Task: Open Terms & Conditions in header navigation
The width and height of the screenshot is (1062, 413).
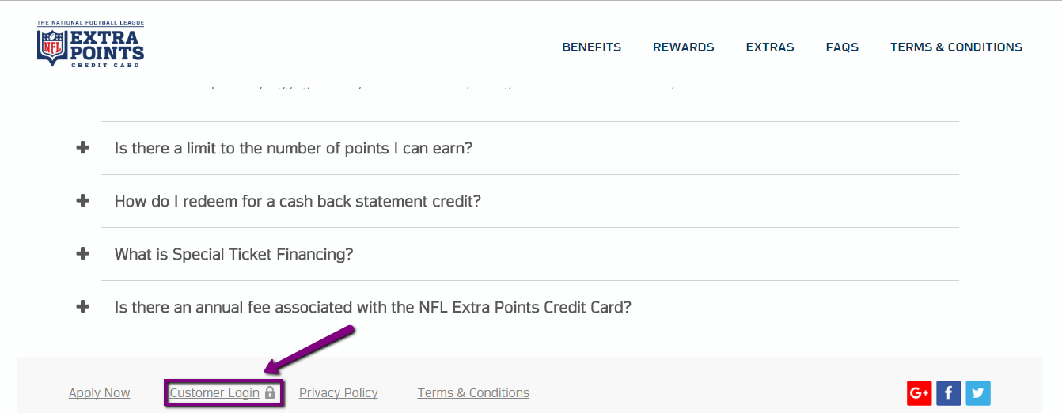Action: pyautogui.click(x=956, y=47)
